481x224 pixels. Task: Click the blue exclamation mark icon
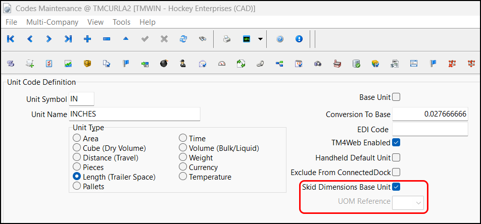point(299,39)
